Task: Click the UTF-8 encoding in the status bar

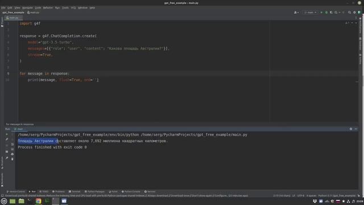Action: tap(301, 196)
